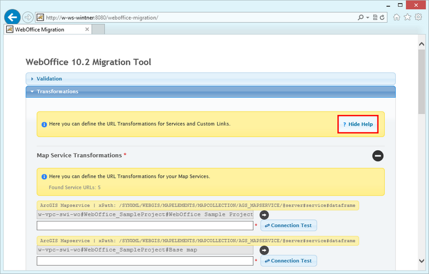Collapse Map Service Transformations with minus icon

378,156
